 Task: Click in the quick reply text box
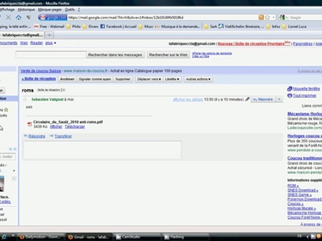click(102, 150)
